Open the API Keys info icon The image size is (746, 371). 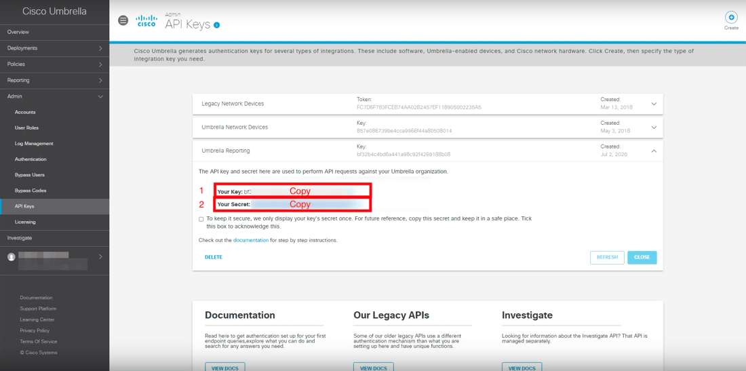point(217,24)
